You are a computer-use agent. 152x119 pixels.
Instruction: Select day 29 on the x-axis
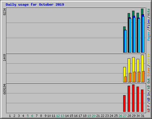pyautogui.click(x=134, y=116)
